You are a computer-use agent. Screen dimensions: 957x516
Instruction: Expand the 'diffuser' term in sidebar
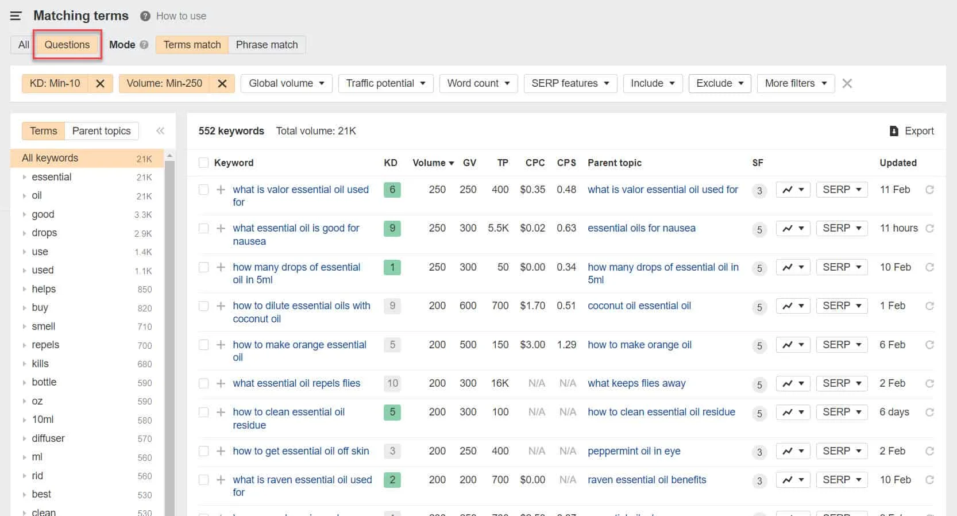25,438
